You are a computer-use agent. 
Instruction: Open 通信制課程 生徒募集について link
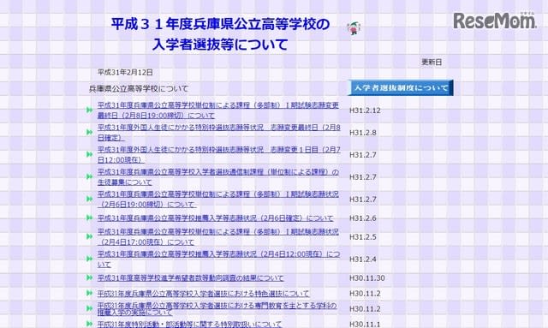218,177
